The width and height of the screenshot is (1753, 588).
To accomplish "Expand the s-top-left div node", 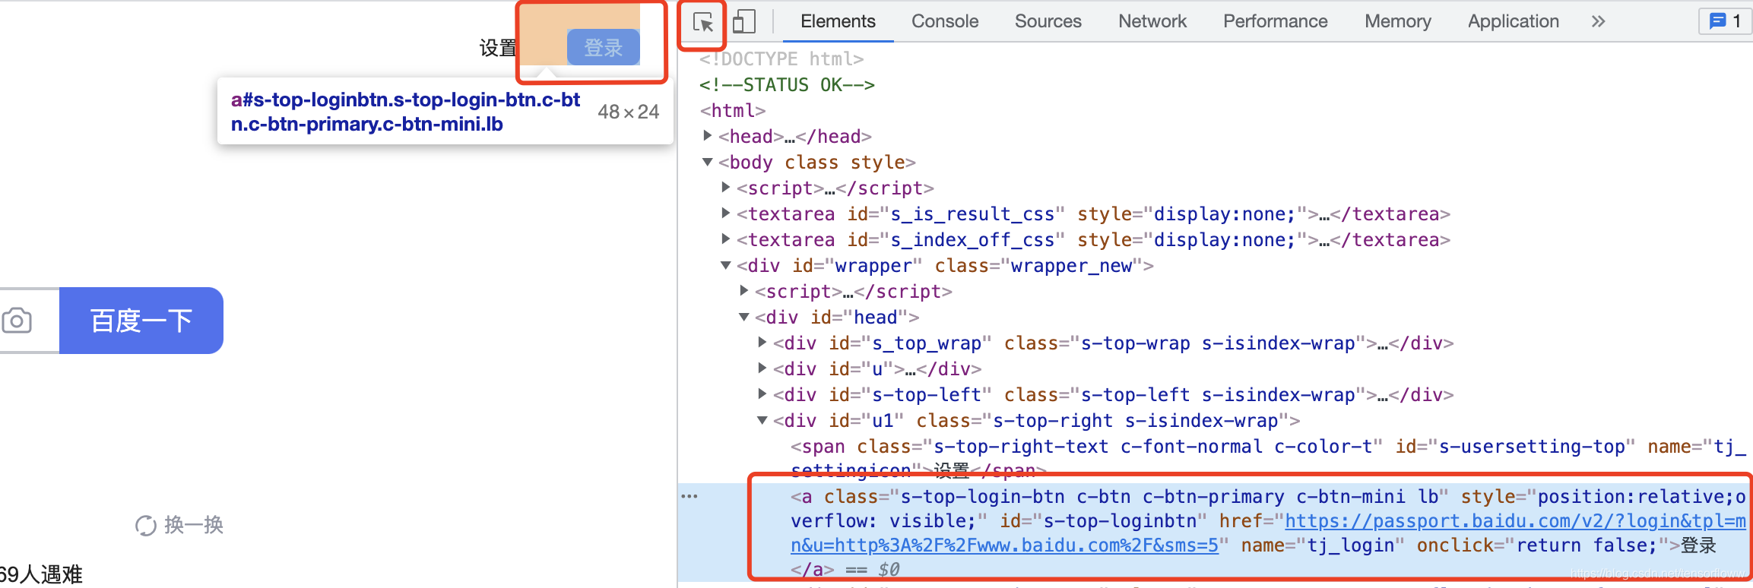I will click(762, 394).
